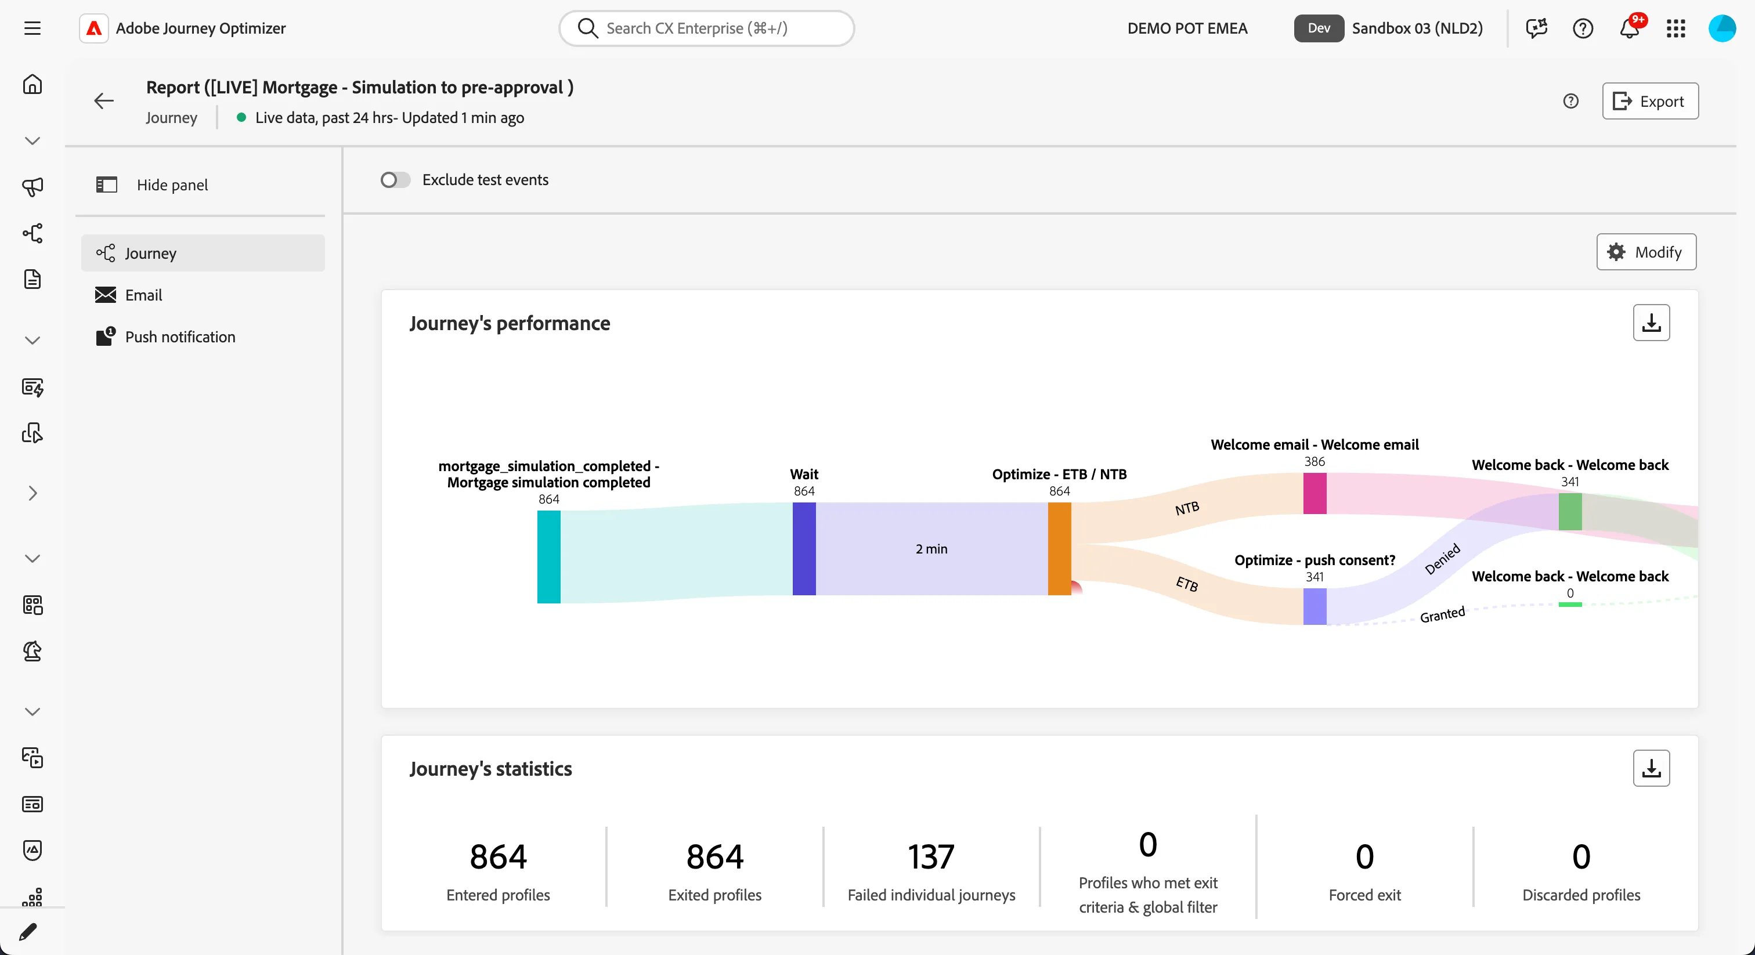
Task: Click DEMO POT EMEA organization name
Action: pos(1187,28)
